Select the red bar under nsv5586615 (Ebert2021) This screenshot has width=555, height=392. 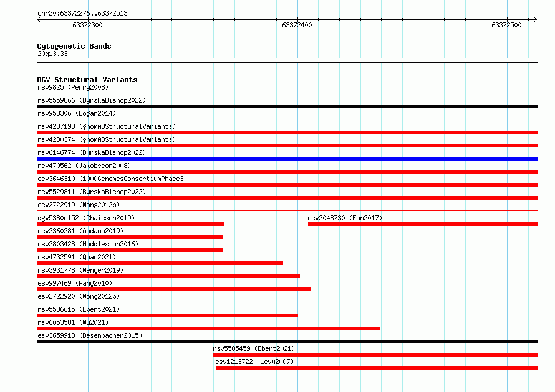(167, 315)
